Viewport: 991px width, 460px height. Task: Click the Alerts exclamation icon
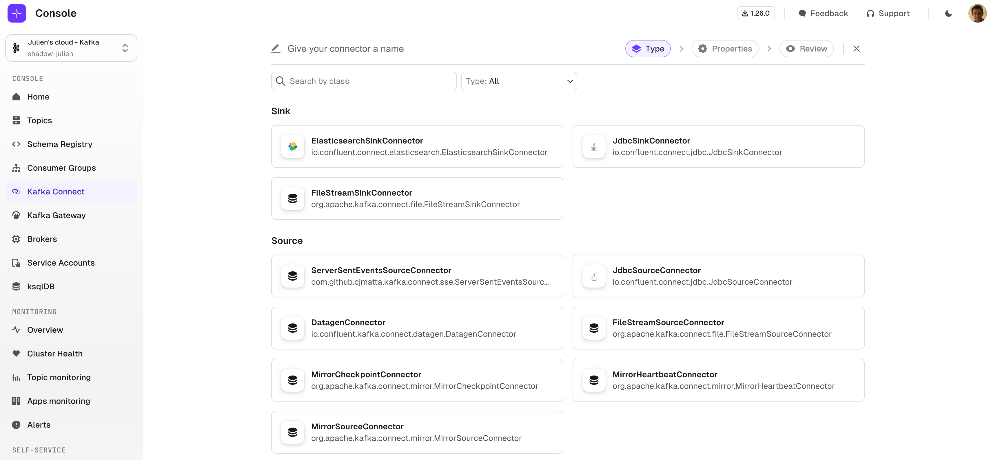[16, 425]
